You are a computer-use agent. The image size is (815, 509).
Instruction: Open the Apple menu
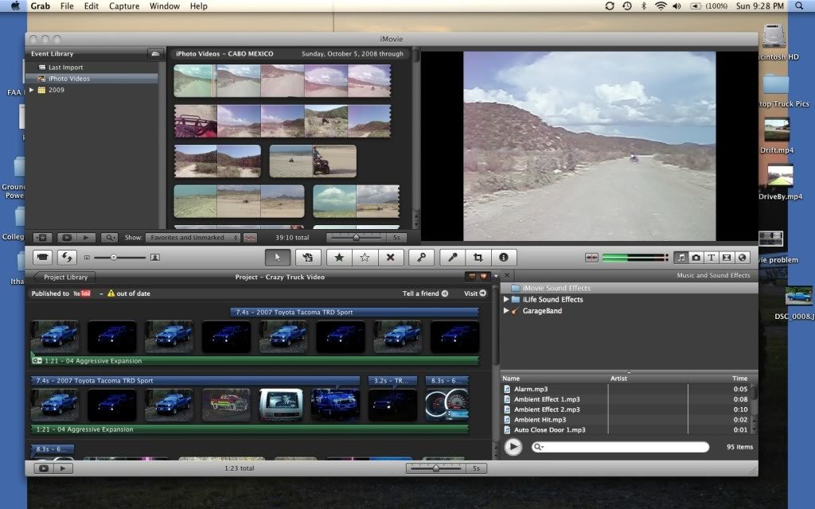15,6
